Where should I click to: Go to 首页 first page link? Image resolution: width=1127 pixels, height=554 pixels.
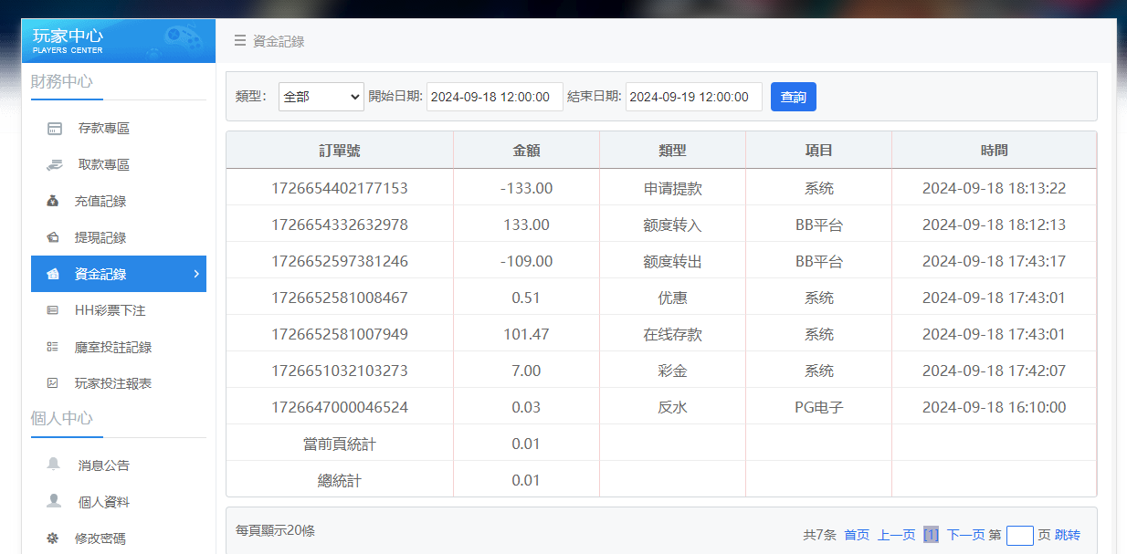[x=859, y=535]
